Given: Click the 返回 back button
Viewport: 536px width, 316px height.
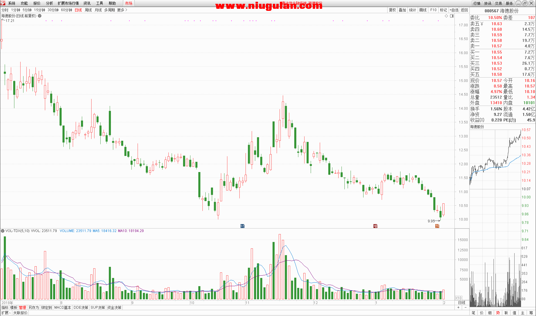Looking at the screenshot, I should (464, 10).
